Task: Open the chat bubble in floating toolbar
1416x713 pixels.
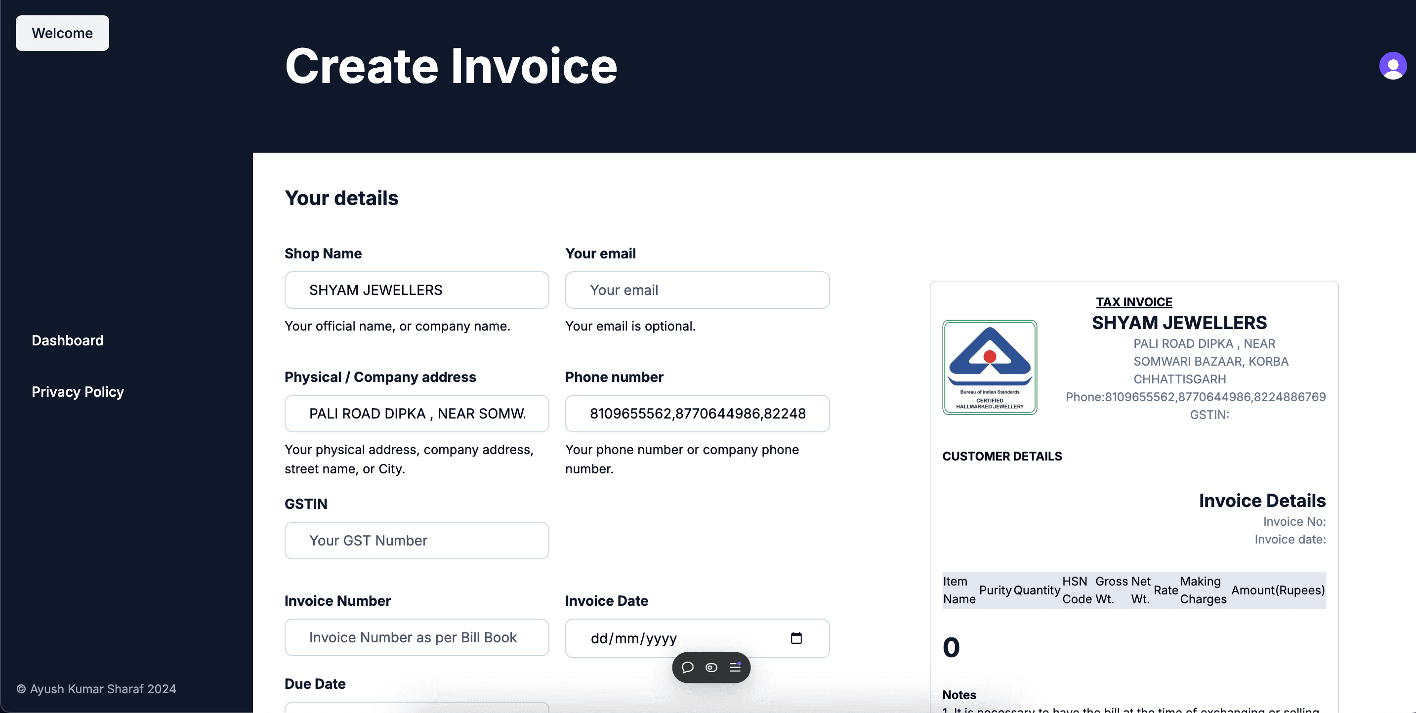Action: point(687,668)
